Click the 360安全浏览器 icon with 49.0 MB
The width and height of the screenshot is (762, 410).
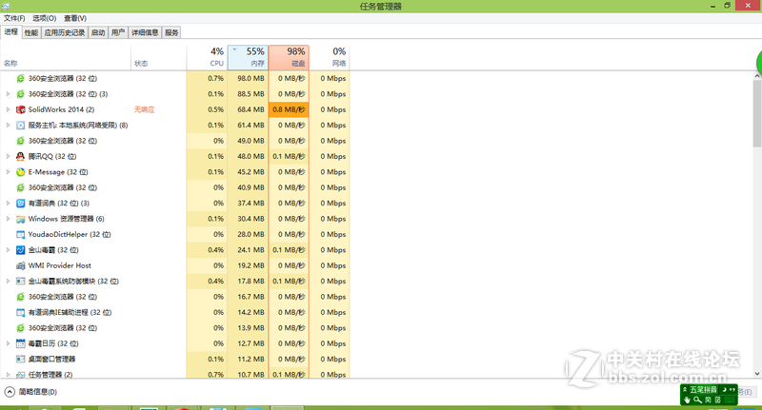tap(20, 141)
